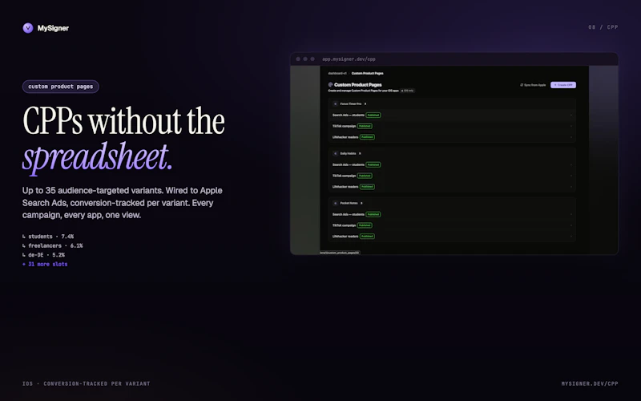Open the '+ 31 more slots' link

tap(45, 264)
